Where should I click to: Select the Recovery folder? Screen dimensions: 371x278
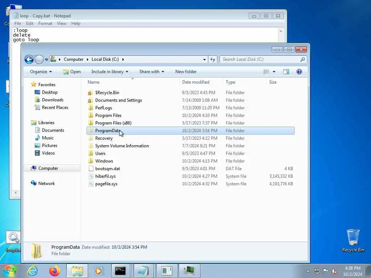coord(104,138)
